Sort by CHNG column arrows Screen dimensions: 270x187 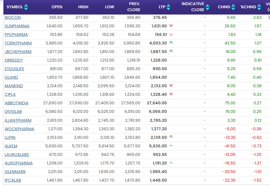[x=233, y=7]
